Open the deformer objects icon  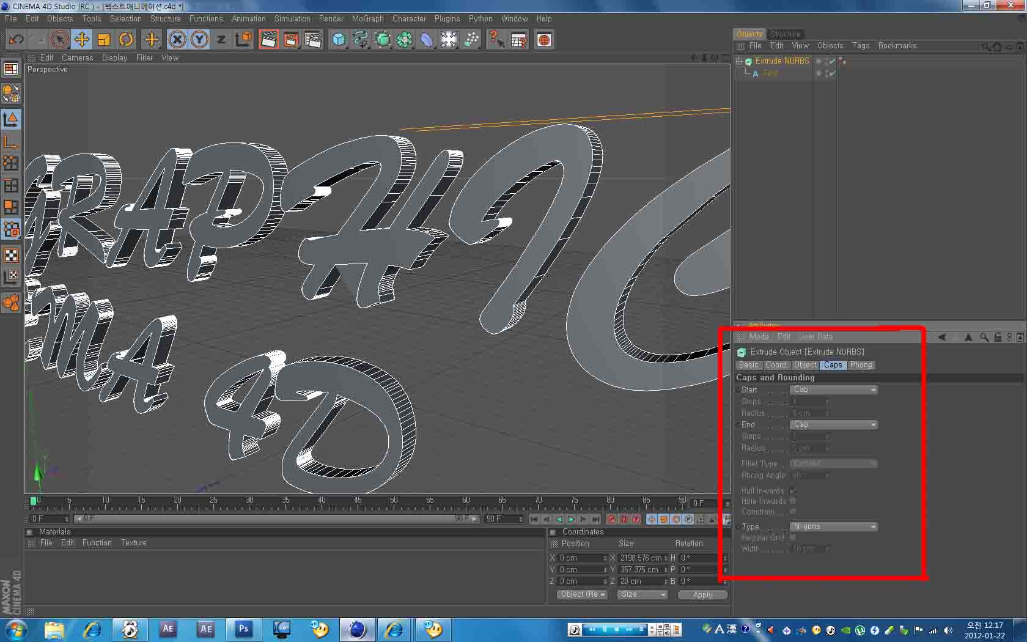coord(427,40)
